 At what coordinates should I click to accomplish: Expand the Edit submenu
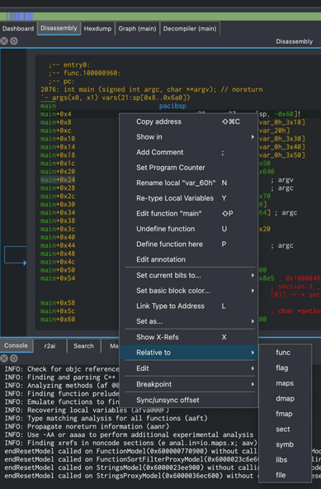coord(188,368)
